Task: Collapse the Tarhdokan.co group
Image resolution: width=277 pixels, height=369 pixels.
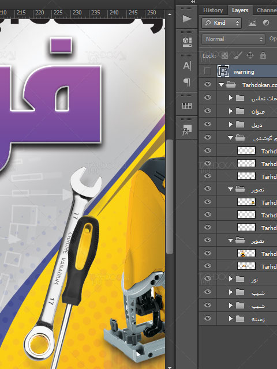Action: [x=221, y=85]
